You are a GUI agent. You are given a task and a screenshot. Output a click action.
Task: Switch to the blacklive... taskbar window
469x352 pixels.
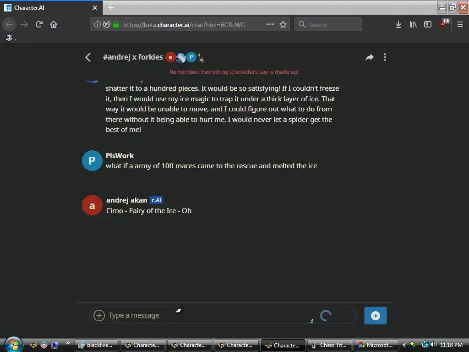tap(96, 345)
